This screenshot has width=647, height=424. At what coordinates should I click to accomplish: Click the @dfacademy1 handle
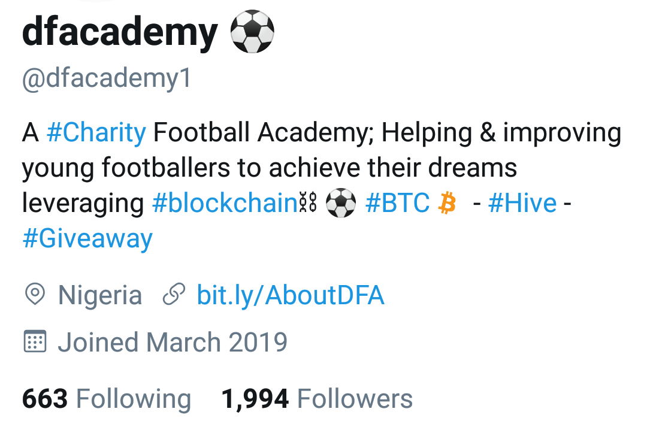(x=107, y=79)
